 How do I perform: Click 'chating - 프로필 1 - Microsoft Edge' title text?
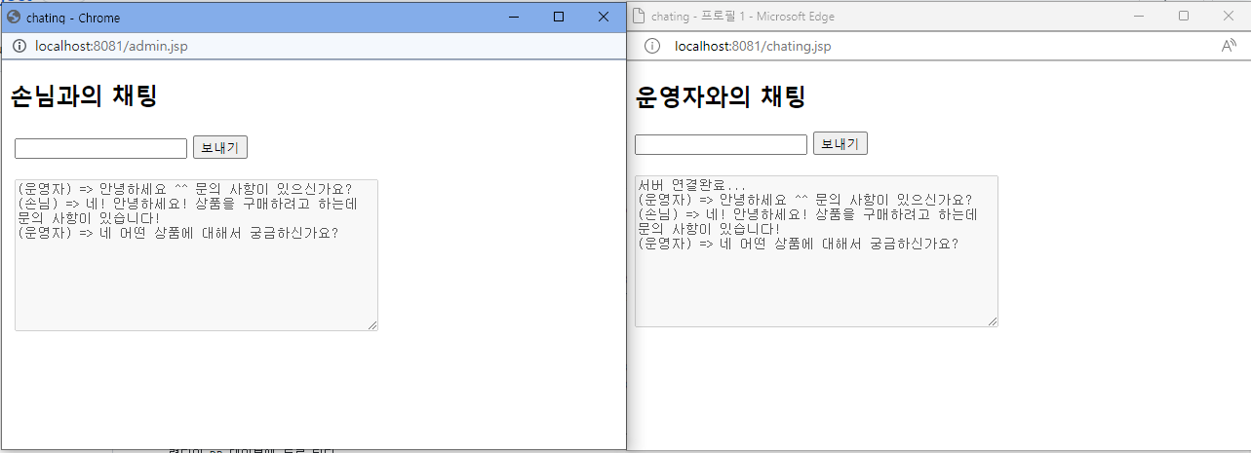pyautogui.click(x=743, y=17)
